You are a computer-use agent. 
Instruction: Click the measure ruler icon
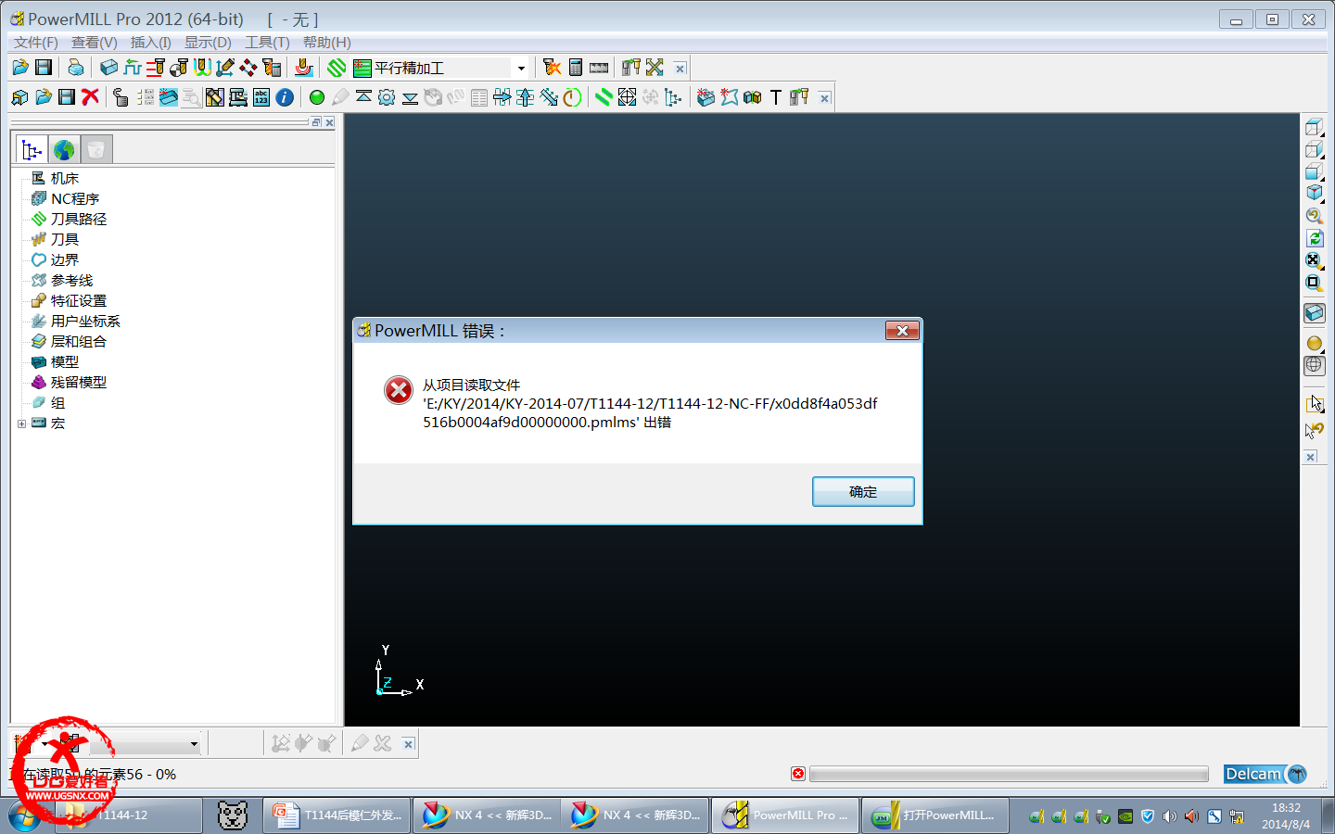point(599,68)
